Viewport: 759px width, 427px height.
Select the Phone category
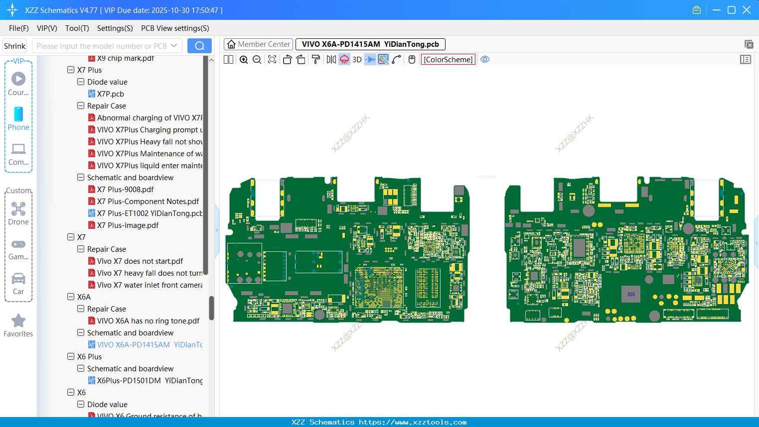18,118
